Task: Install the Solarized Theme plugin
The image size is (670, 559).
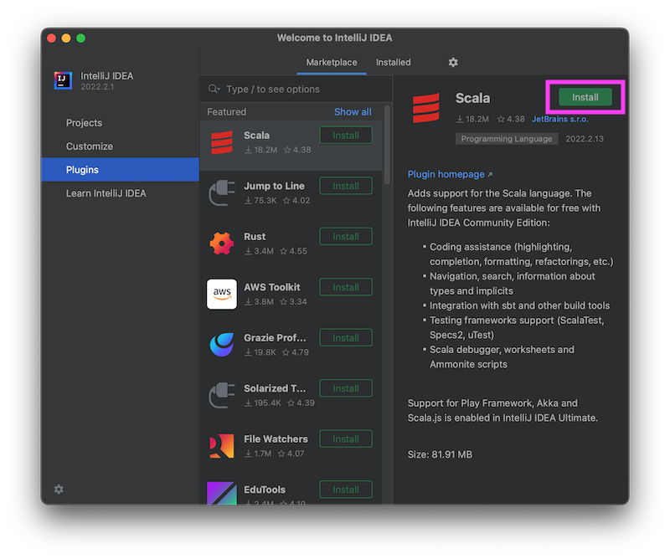Action: [346, 388]
